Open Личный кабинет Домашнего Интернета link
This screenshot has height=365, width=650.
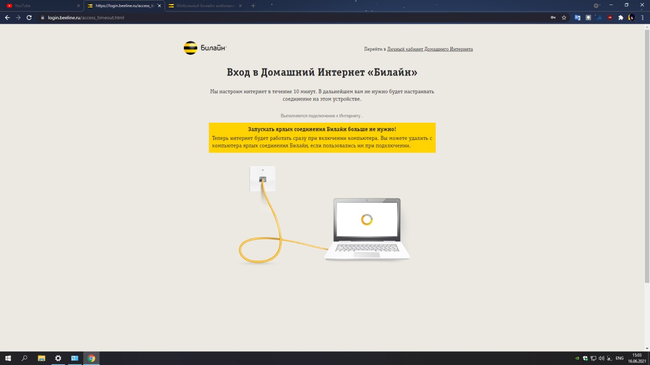pyautogui.click(x=430, y=49)
